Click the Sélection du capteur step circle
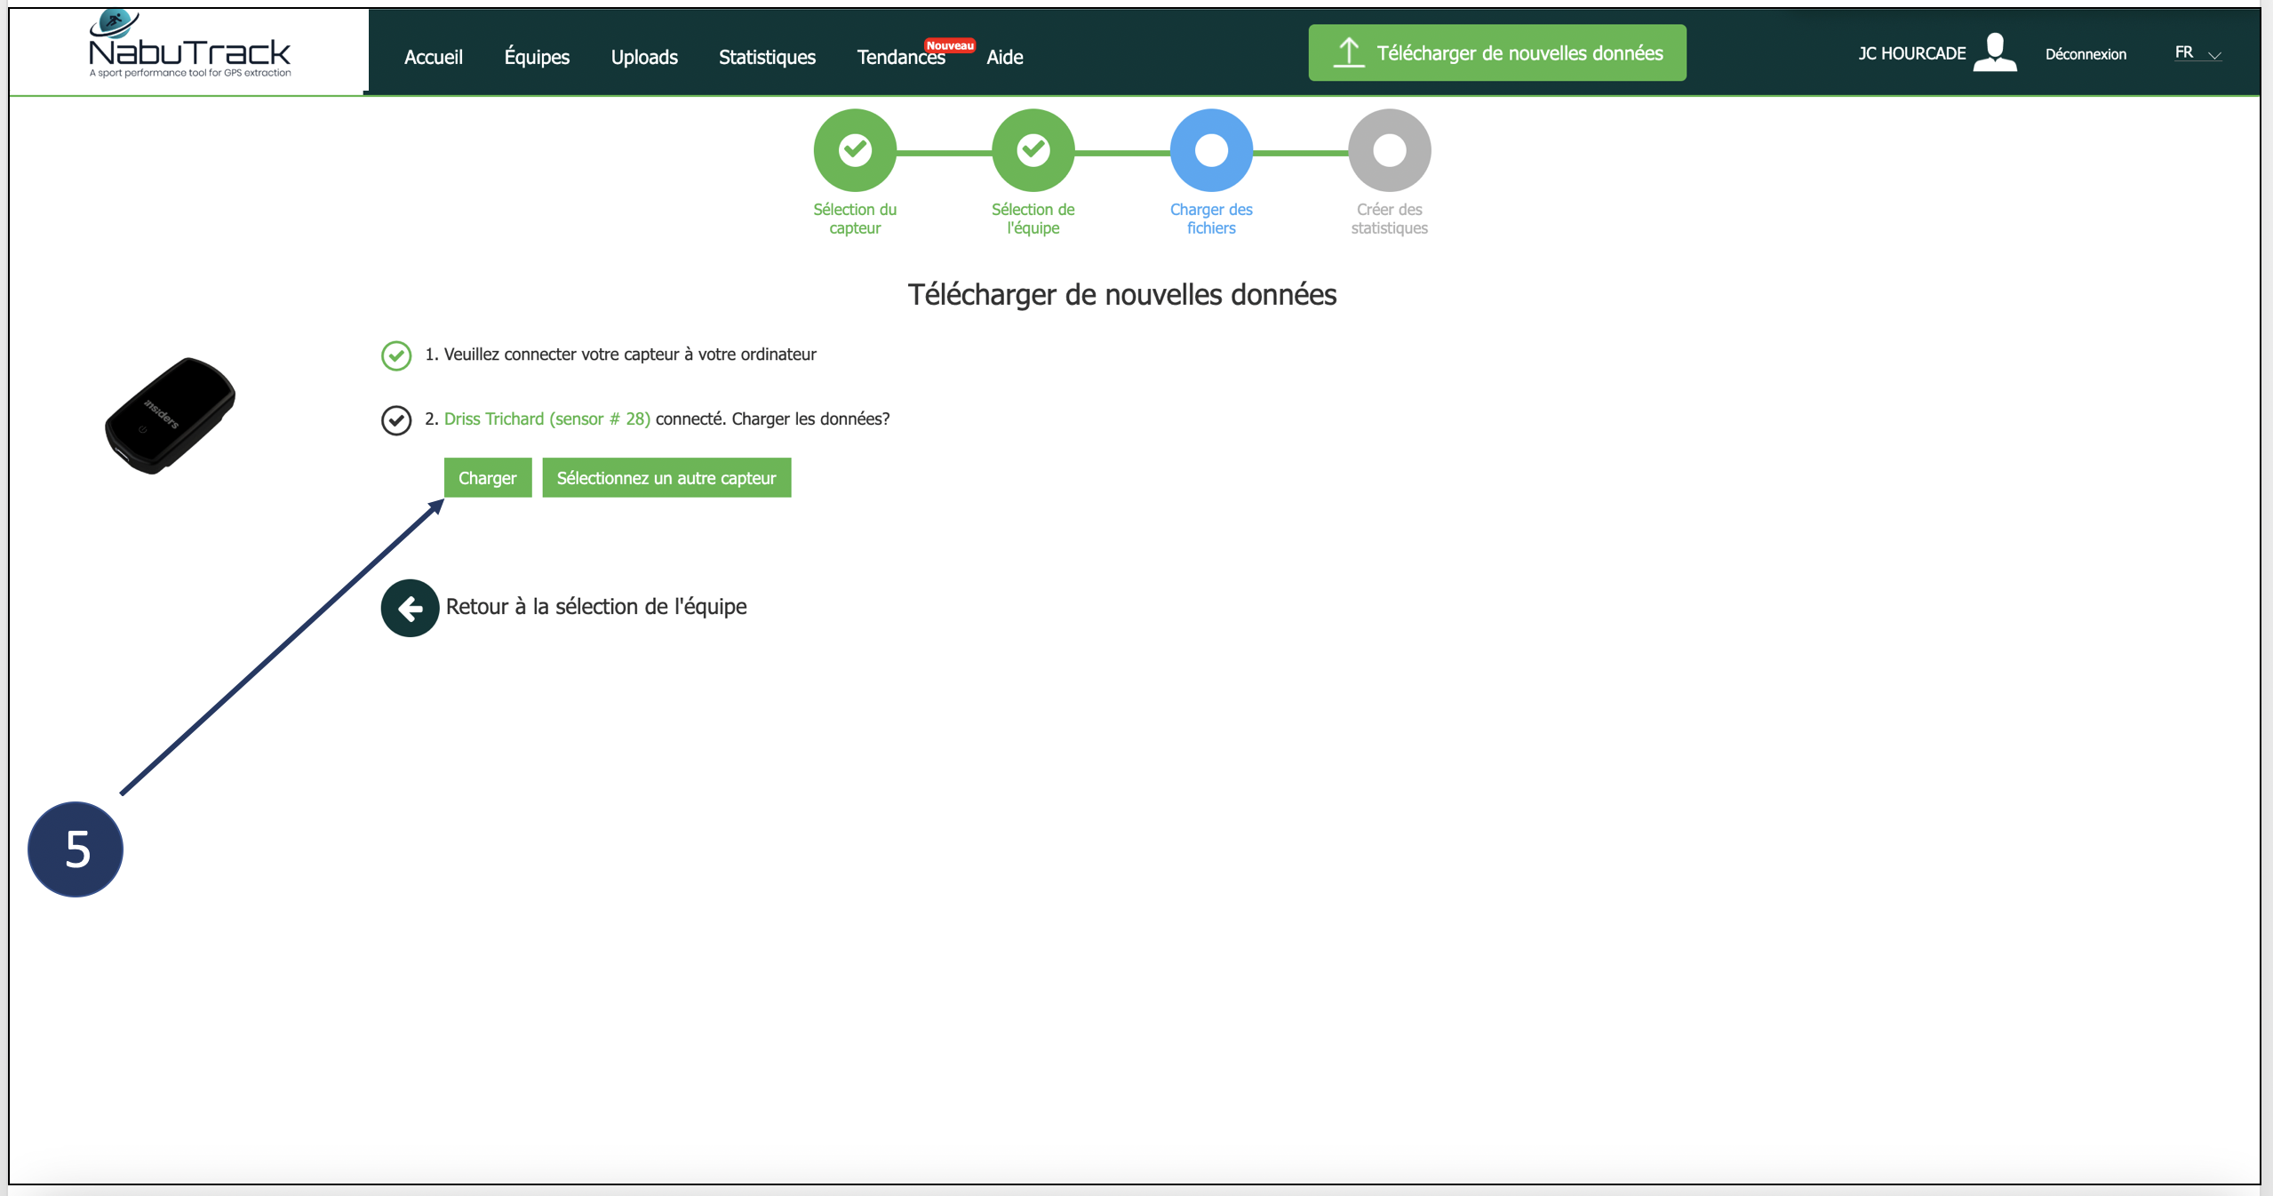The width and height of the screenshot is (2273, 1196). (854, 149)
